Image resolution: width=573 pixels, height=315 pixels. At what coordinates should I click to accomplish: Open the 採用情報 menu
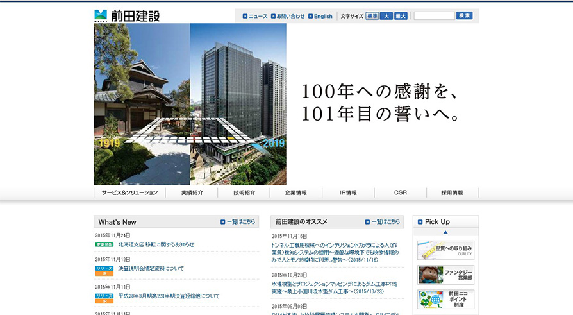point(453,192)
